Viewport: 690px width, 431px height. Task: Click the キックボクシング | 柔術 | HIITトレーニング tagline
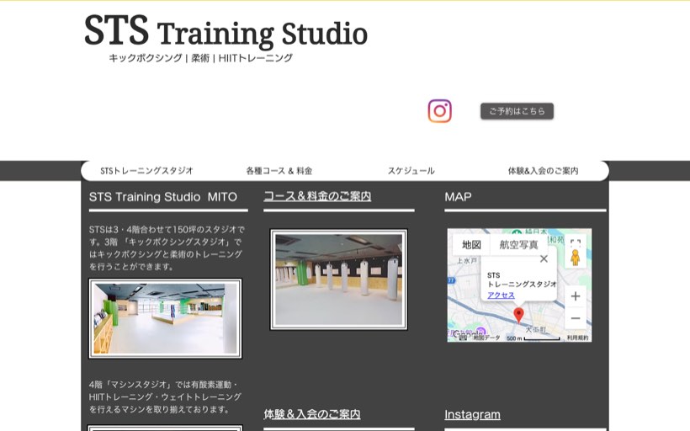(200, 58)
